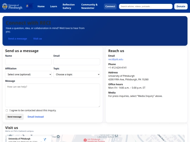Select the Connect nav item

(110, 6)
